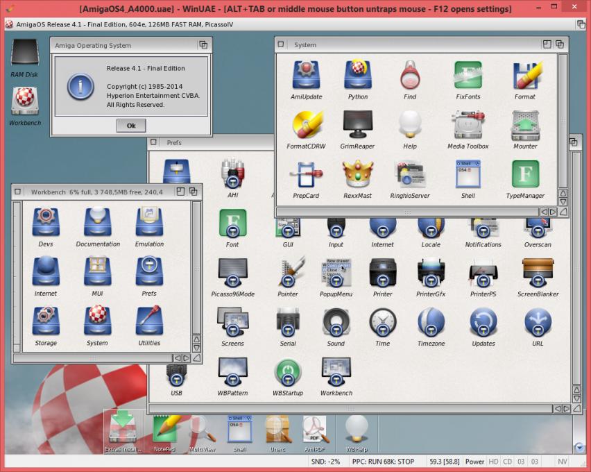
Task: Open the Timezone preferences icon
Action: click(x=431, y=323)
